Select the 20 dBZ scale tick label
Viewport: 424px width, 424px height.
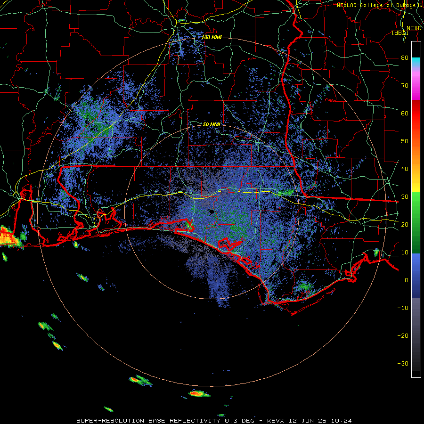[x=405, y=224]
